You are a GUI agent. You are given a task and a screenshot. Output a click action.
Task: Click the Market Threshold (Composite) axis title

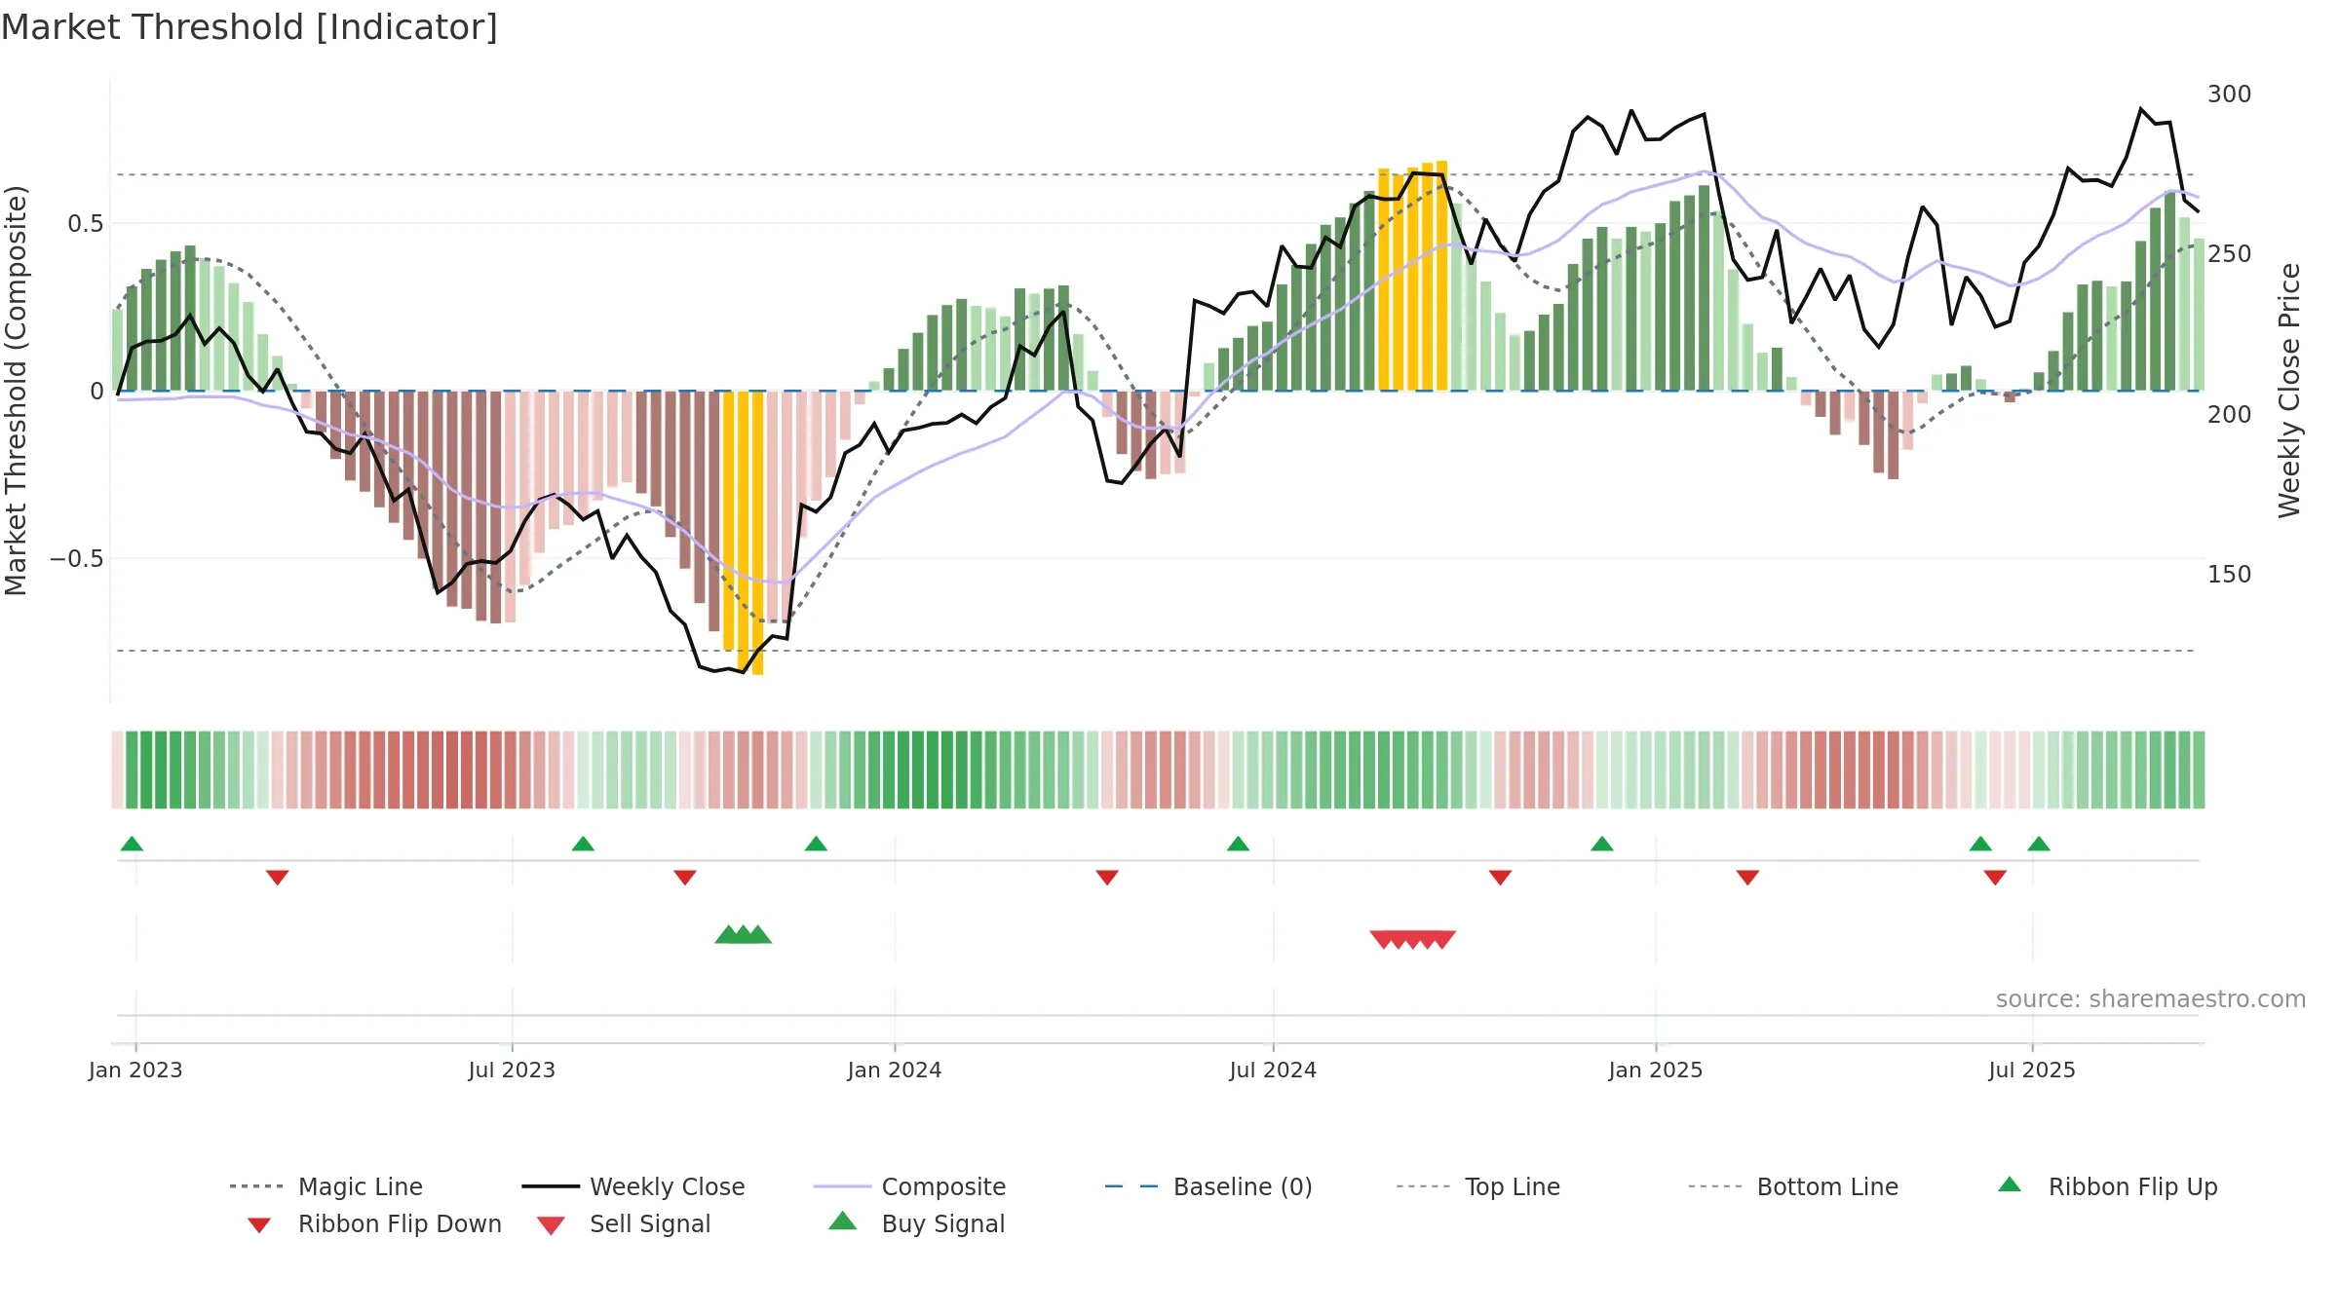pyautogui.click(x=16, y=391)
